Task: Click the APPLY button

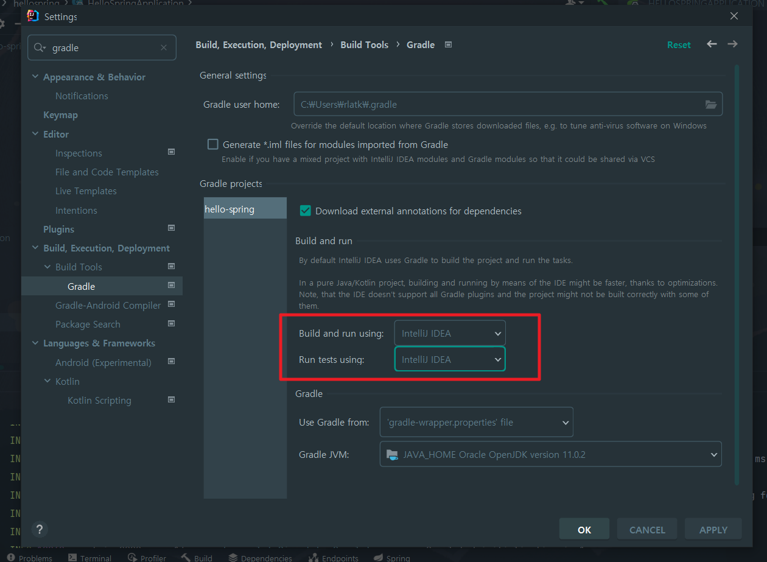Action: click(x=713, y=530)
